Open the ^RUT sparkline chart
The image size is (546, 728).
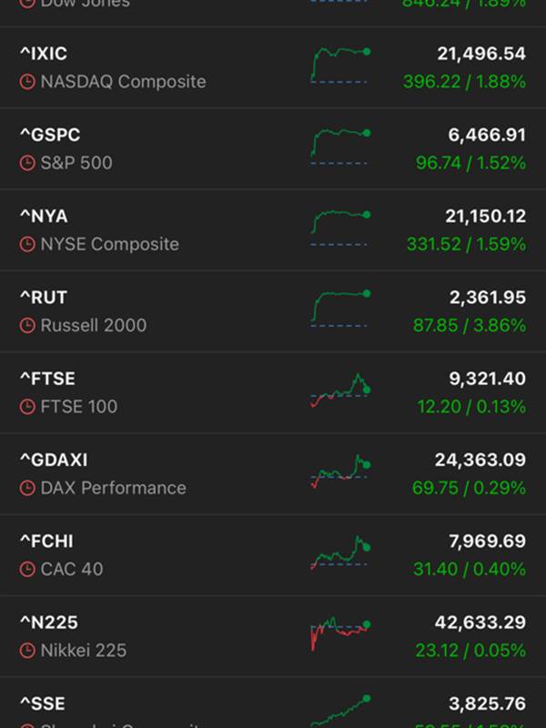tap(340, 308)
